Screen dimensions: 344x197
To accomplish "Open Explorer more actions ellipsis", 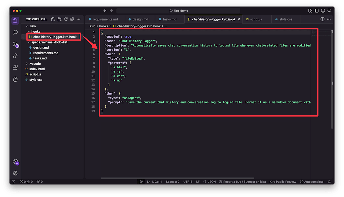I will click(78, 19).
